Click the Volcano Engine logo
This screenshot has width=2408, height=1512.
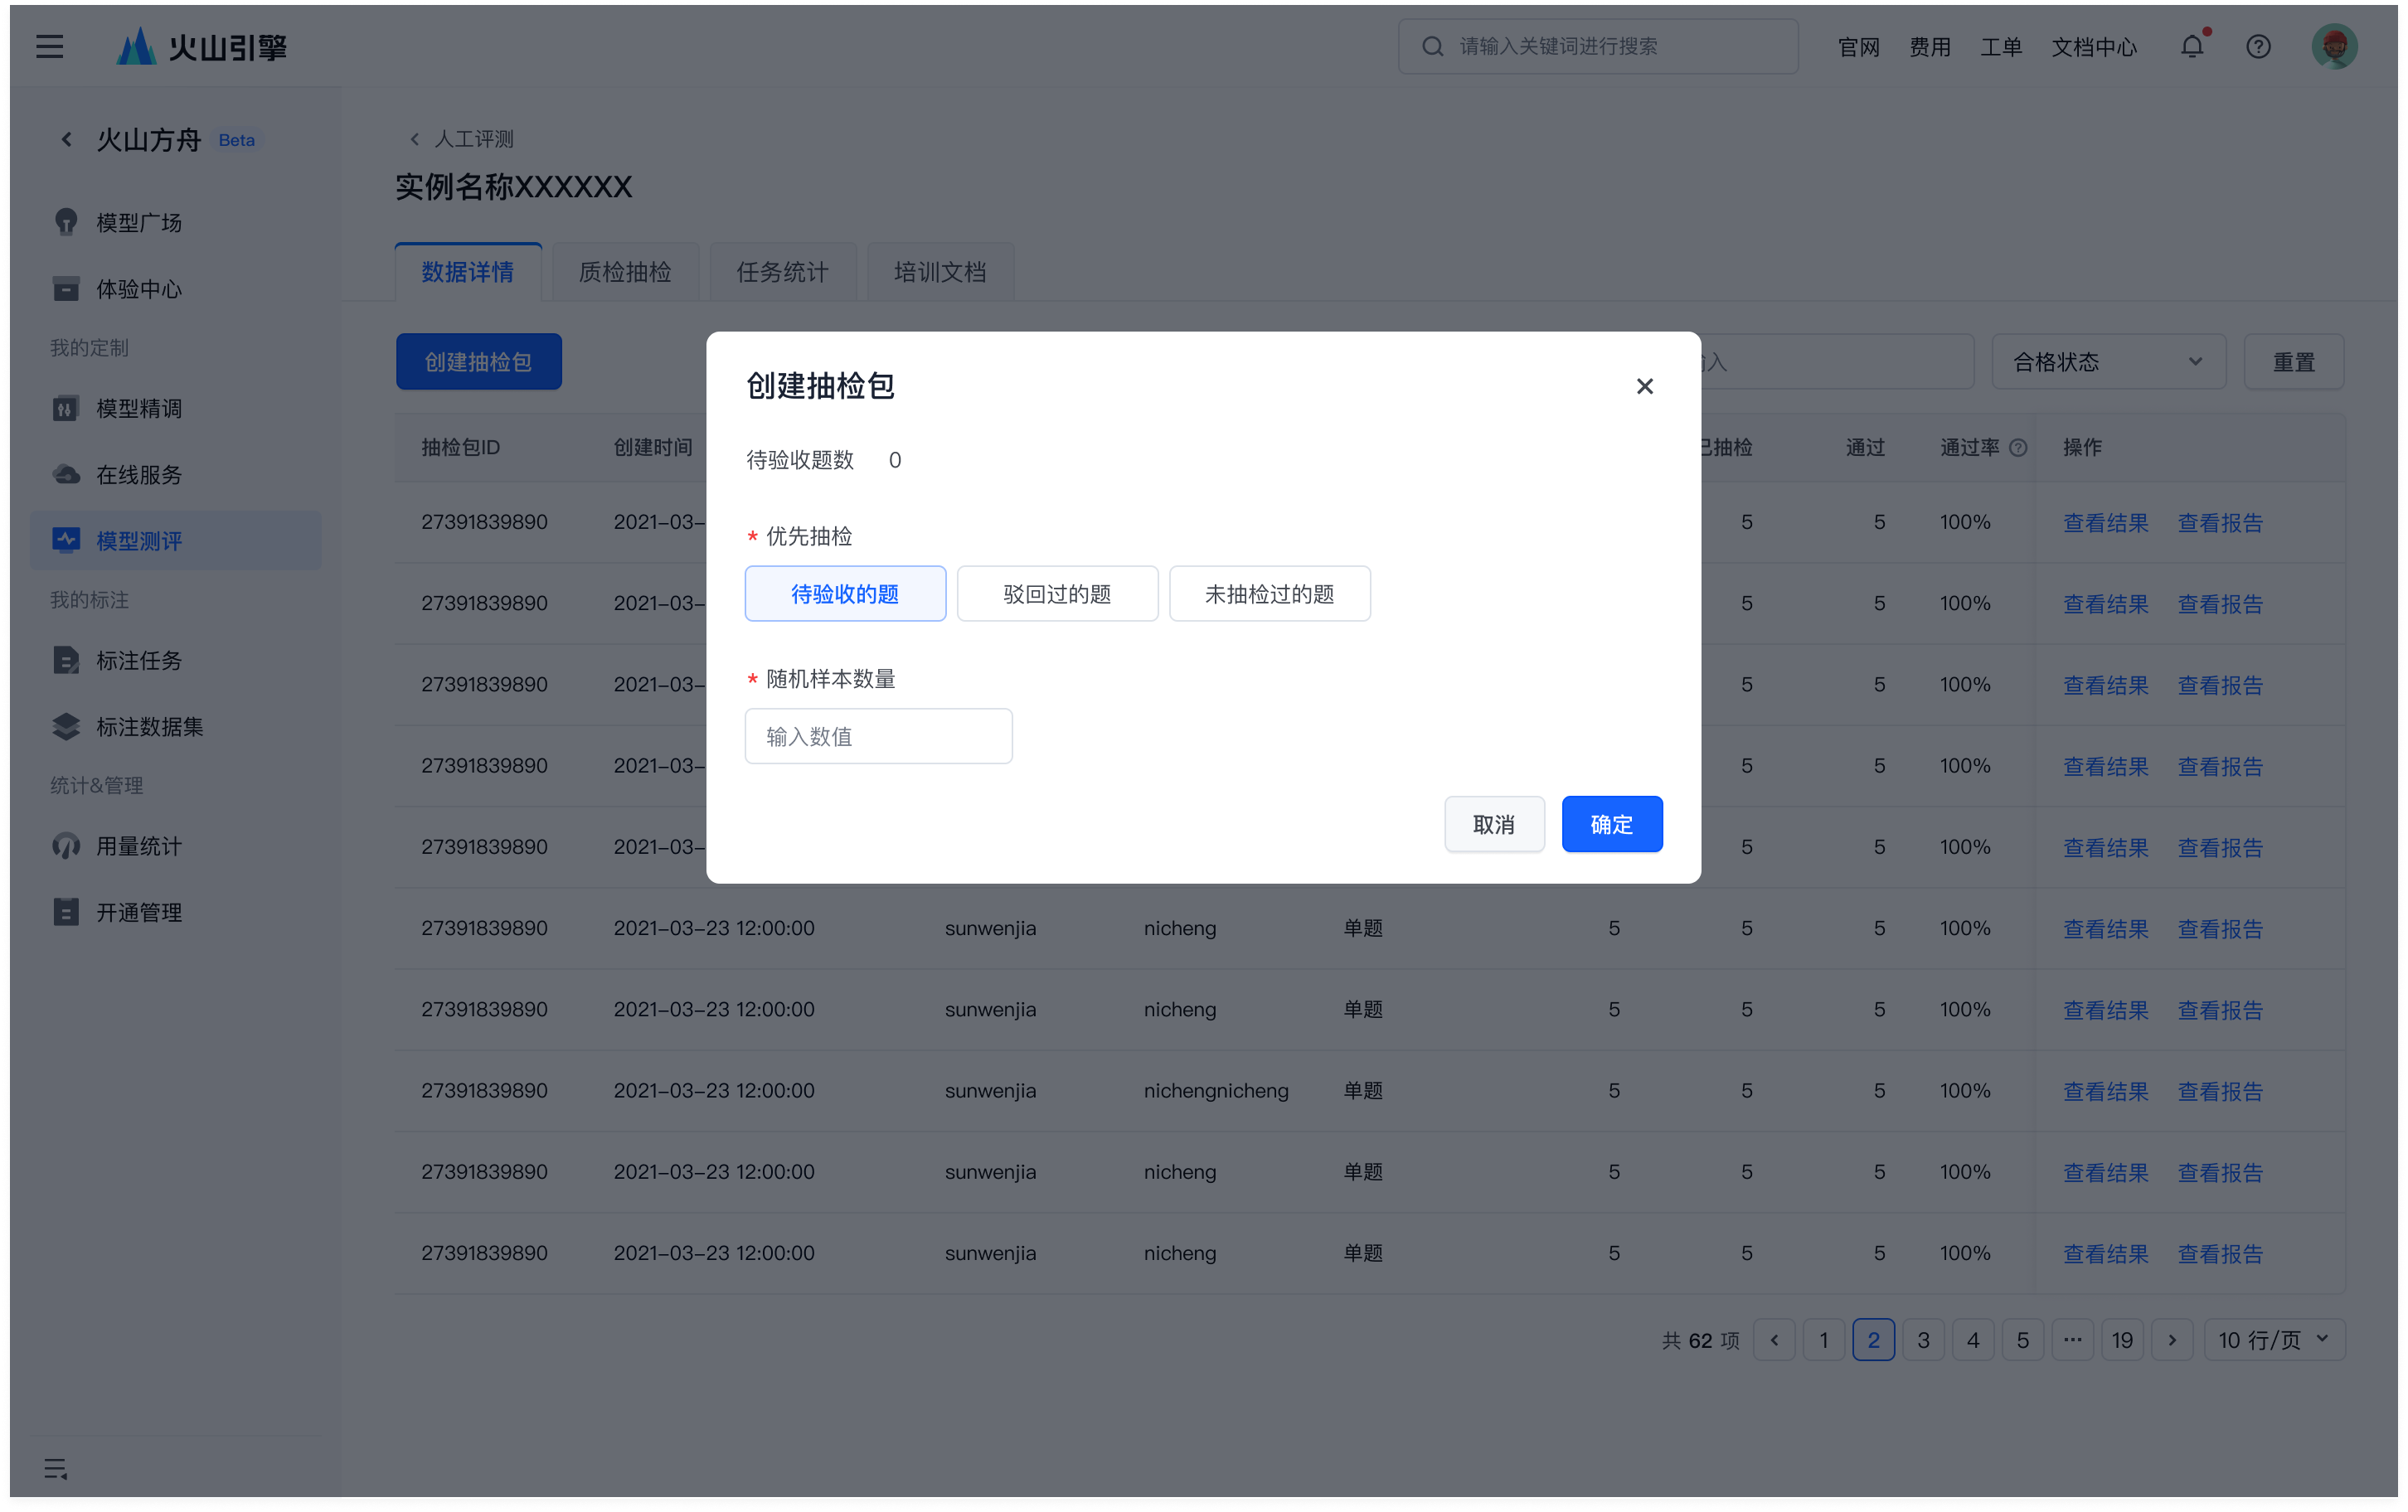pos(201,46)
